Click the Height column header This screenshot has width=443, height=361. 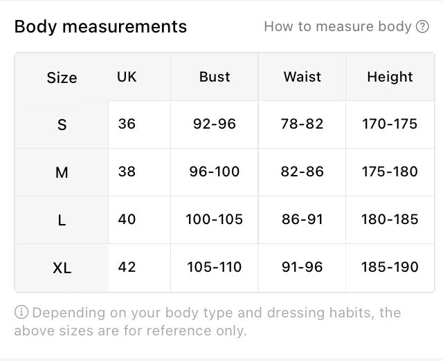(x=390, y=77)
